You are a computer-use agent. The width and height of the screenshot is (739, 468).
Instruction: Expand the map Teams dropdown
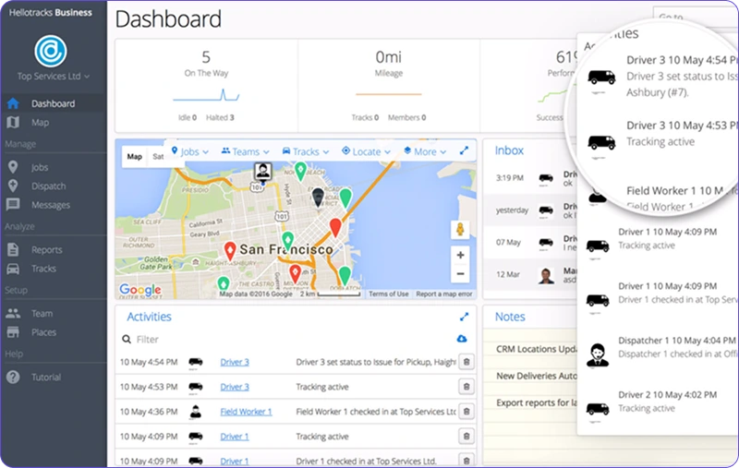[245, 151]
